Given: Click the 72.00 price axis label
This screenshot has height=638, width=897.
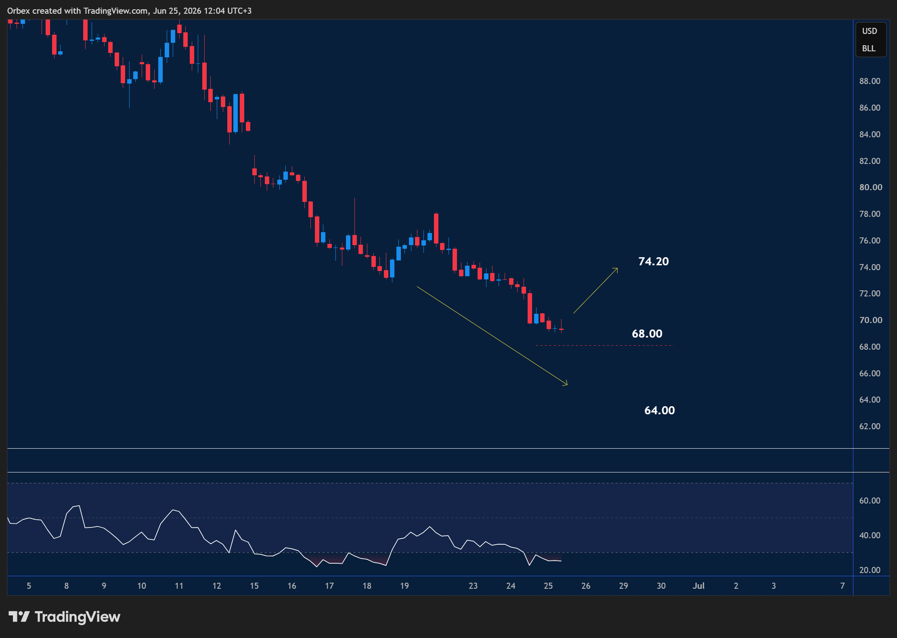Looking at the screenshot, I should click(870, 294).
